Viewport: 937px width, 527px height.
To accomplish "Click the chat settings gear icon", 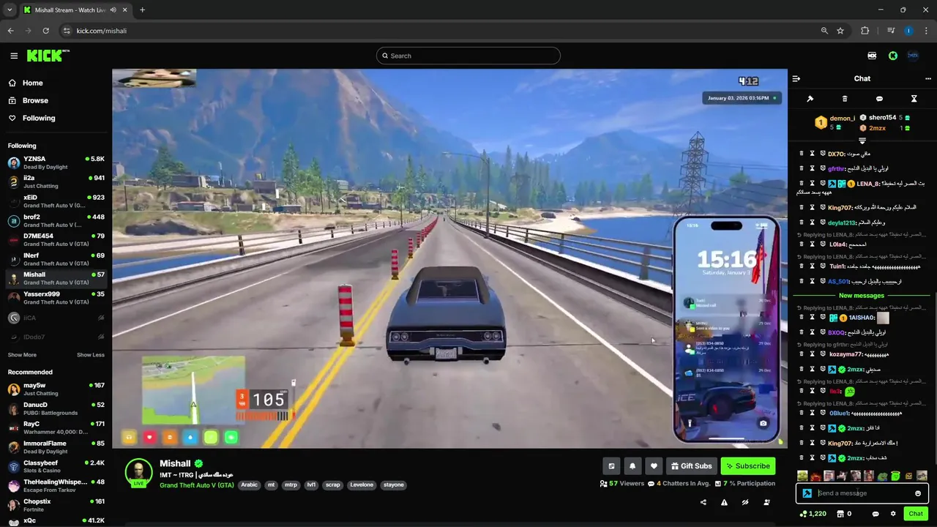I will point(893,514).
